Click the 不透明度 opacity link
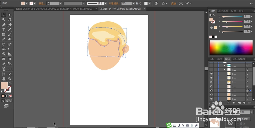This screenshot has width=255, height=128. (114, 3)
